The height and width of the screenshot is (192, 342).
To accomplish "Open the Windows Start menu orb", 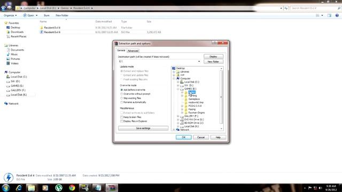I will (6, 188).
